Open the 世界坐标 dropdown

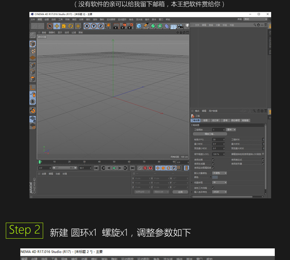click(142, 192)
